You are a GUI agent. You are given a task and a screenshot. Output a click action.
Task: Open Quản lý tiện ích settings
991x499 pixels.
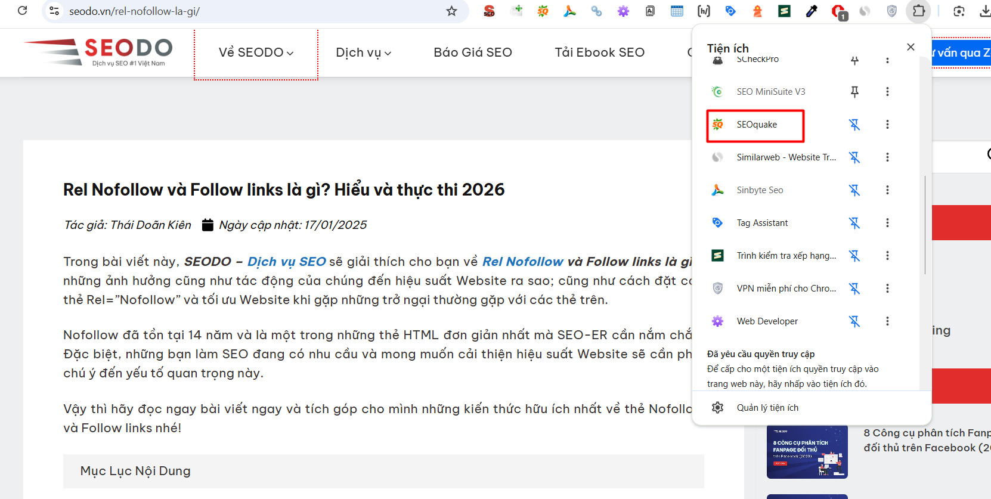pyautogui.click(x=755, y=408)
